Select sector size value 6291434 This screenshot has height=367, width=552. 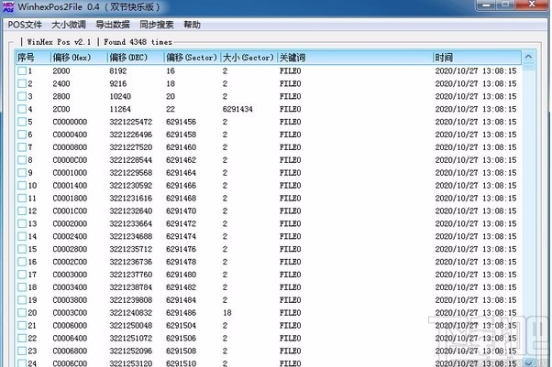pos(237,109)
